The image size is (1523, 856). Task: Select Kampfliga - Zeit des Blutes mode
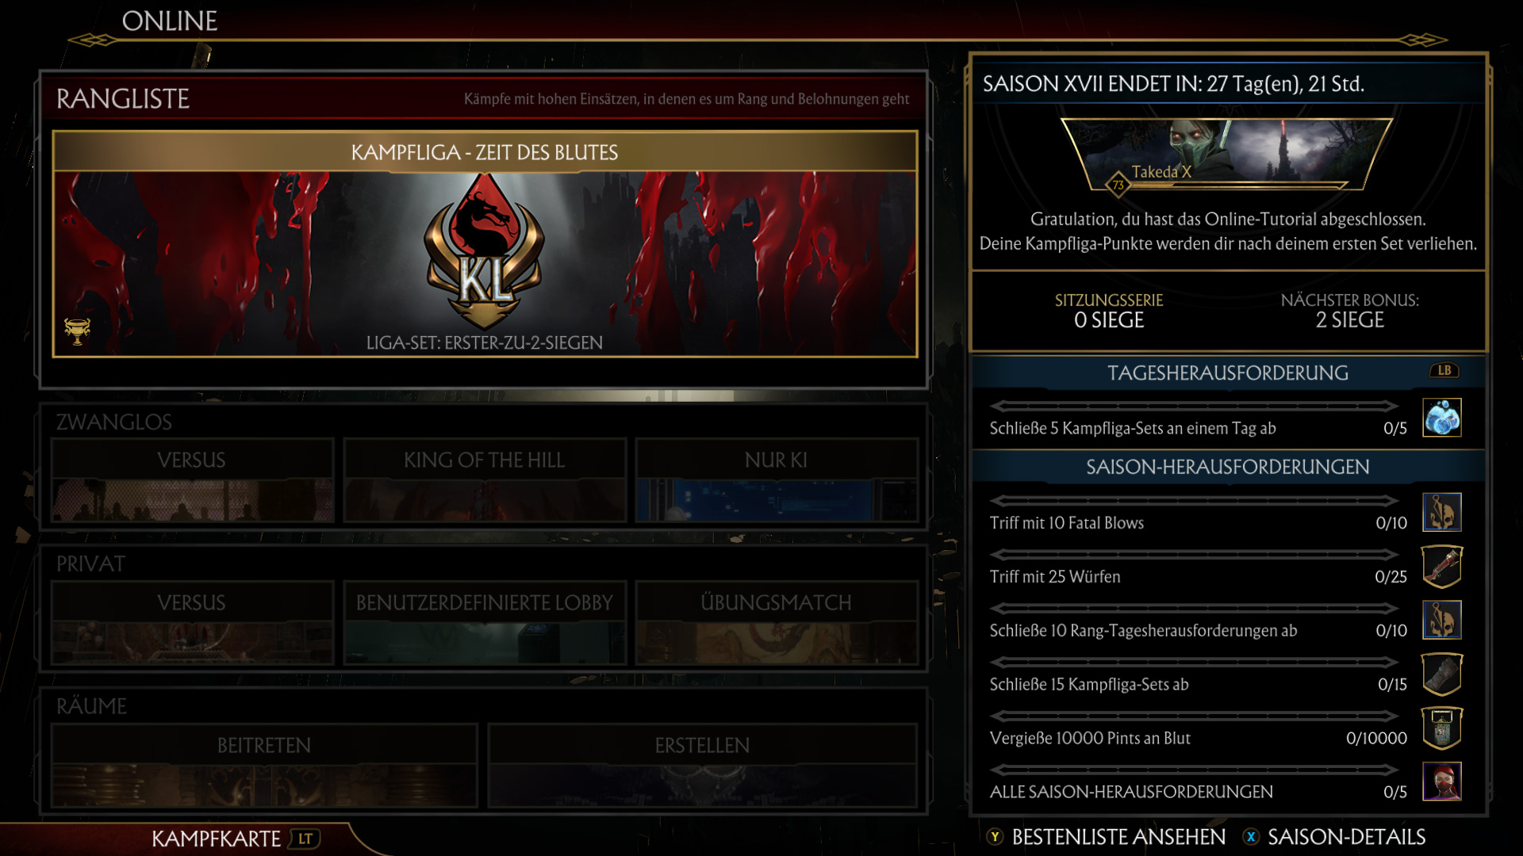(485, 244)
